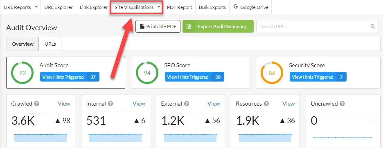Click the Resources trend sparkline chart
383x148 pixels.
click(x=265, y=138)
